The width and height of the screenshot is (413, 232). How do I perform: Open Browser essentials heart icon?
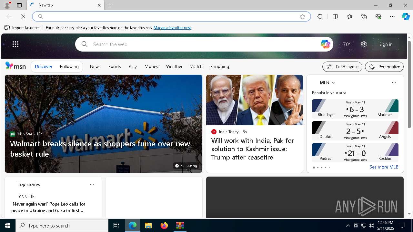point(378,16)
